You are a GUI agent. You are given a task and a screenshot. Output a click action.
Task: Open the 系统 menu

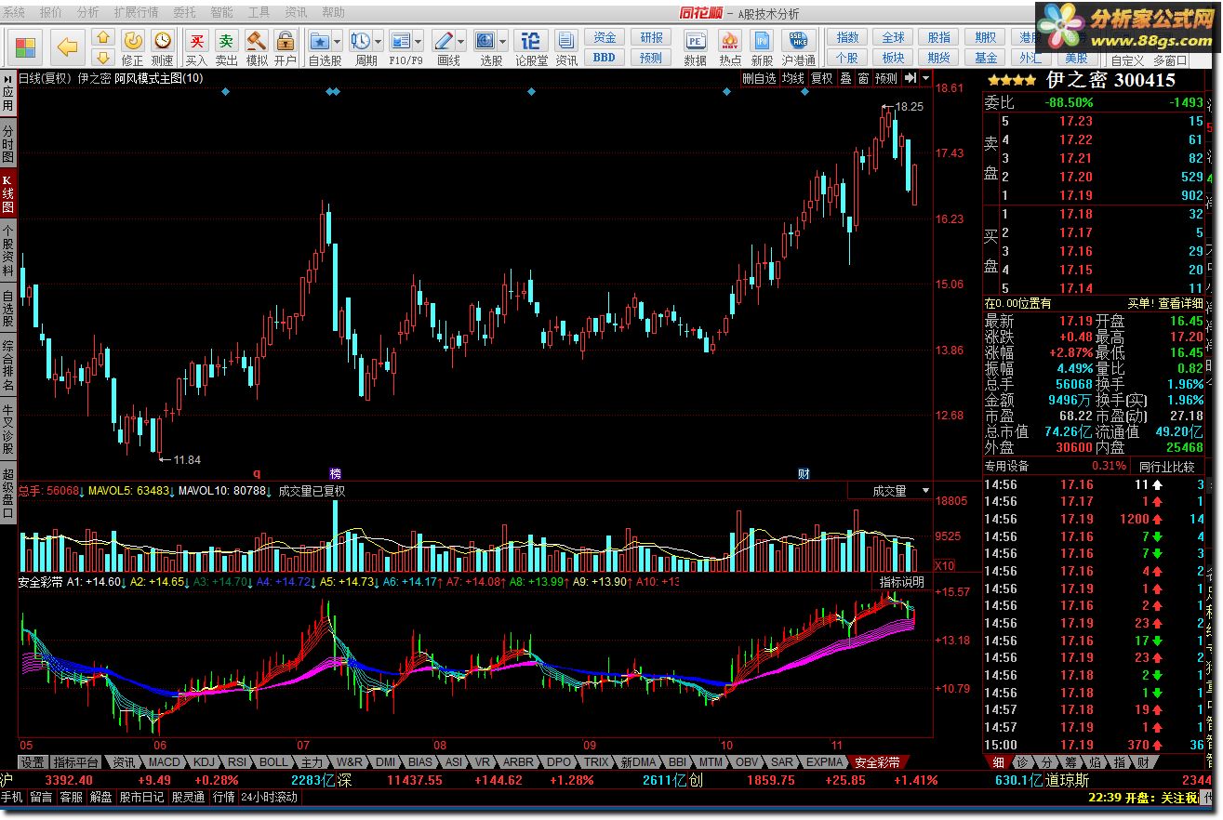(16, 12)
